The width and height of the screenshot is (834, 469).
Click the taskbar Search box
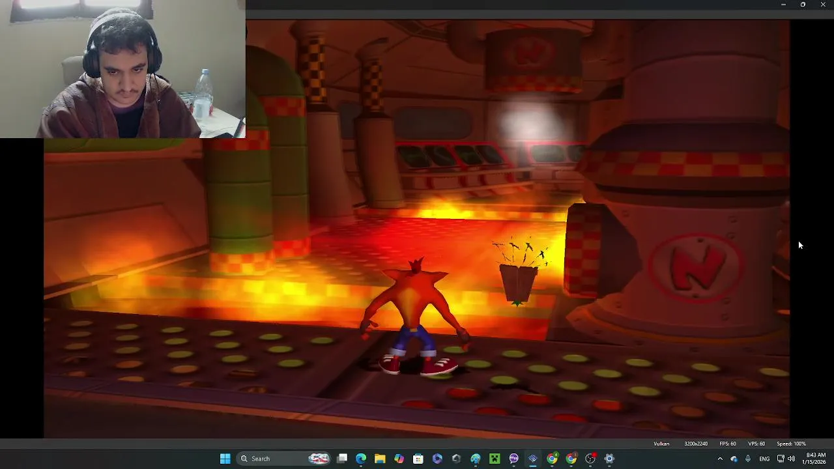(284, 459)
